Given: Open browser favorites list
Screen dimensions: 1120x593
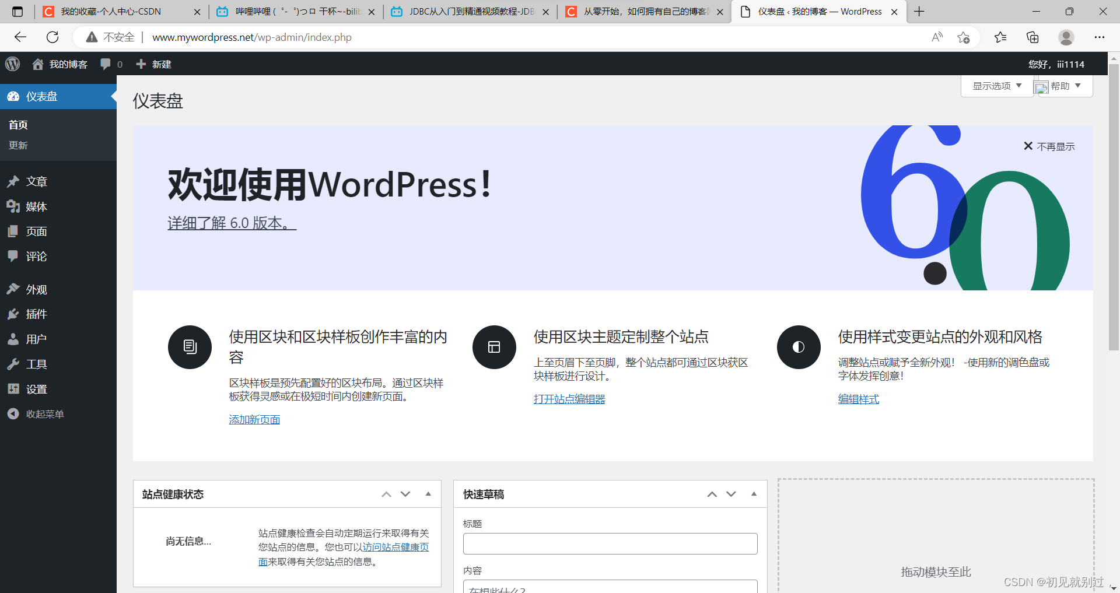Looking at the screenshot, I should pyautogui.click(x=1000, y=37).
